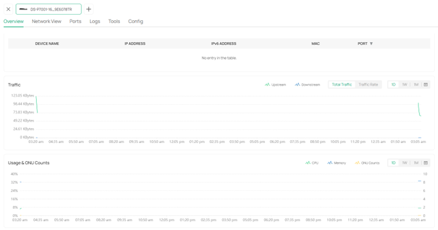Click the IPv6 ADDRESS column header

point(223,44)
